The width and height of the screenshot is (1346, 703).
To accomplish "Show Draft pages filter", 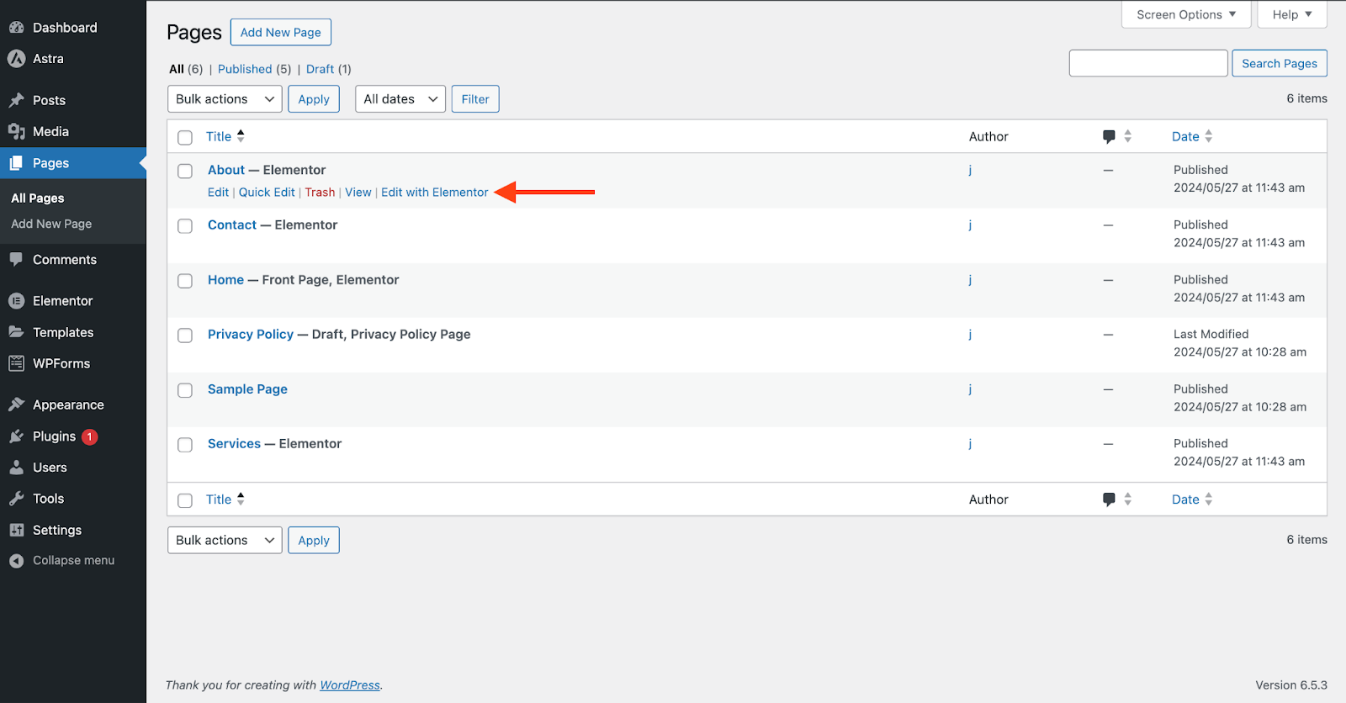I will point(320,69).
